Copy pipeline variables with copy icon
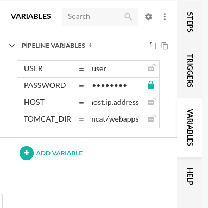The height and width of the screenshot is (208, 208). tap(165, 46)
